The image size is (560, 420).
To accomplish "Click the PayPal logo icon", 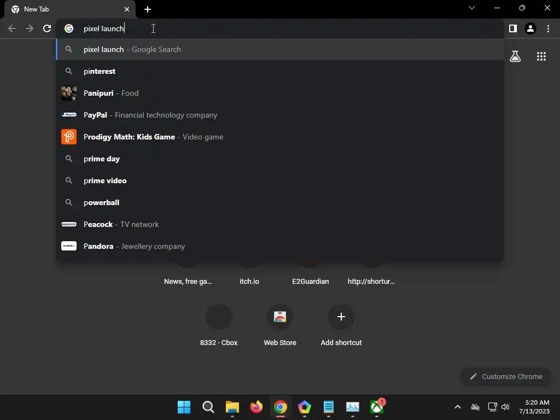I will (69, 115).
